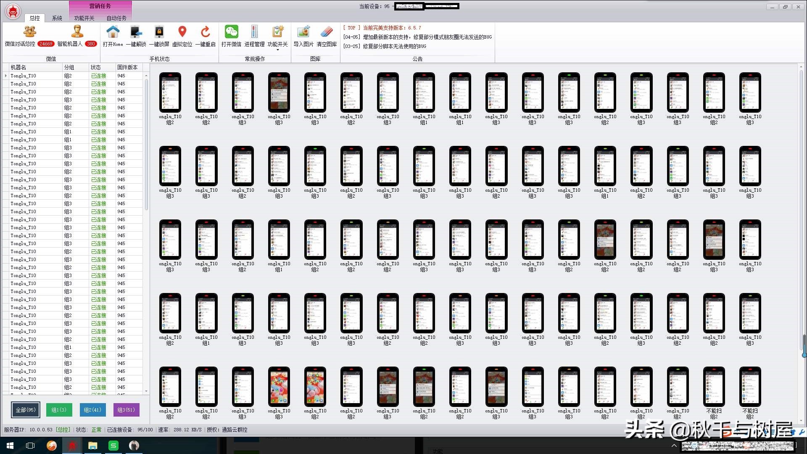Sort by 机器名 column header
The height and width of the screenshot is (454, 807).
(35, 67)
